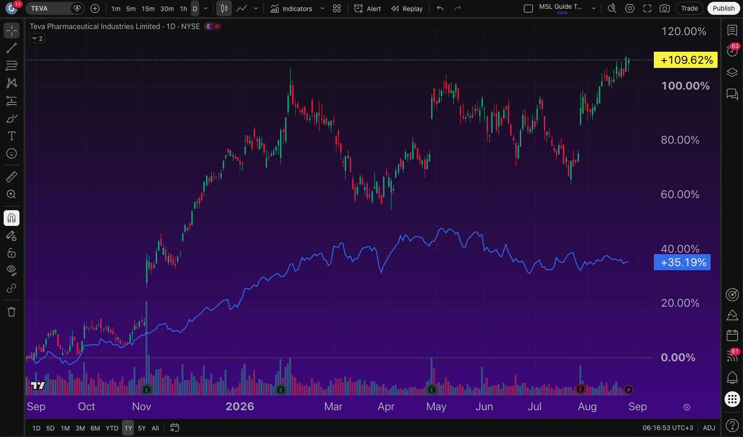Image resolution: width=743 pixels, height=437 pixels.
Task: Click the link drawings icon
Action: coord(11,288)
